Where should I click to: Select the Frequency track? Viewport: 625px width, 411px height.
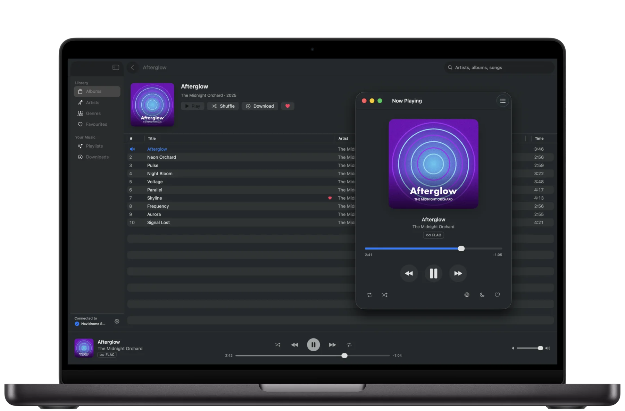(340, 206)
